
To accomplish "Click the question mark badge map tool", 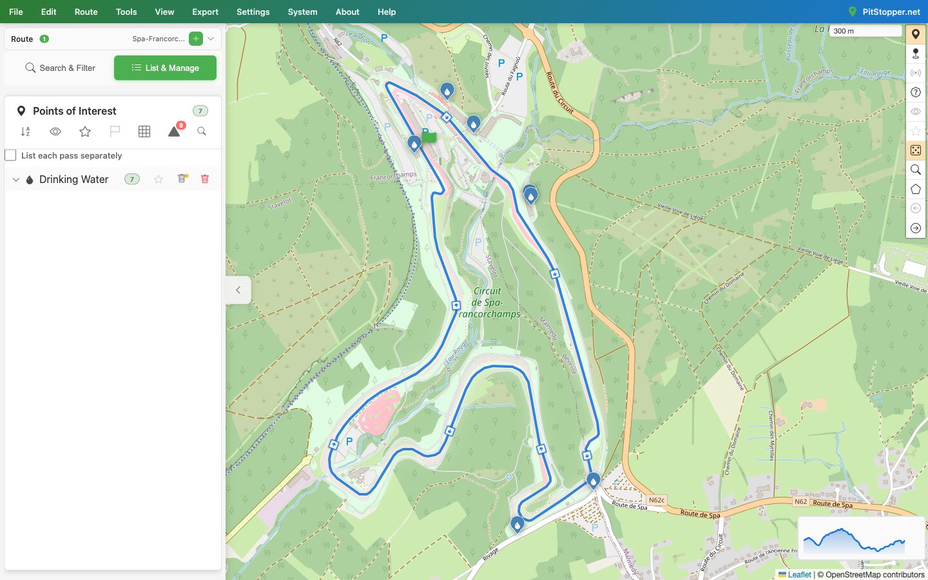I will pyautogui.click(x=916, y=92).
